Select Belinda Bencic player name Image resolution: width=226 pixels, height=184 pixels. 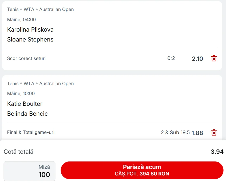[x=27, y=114]
